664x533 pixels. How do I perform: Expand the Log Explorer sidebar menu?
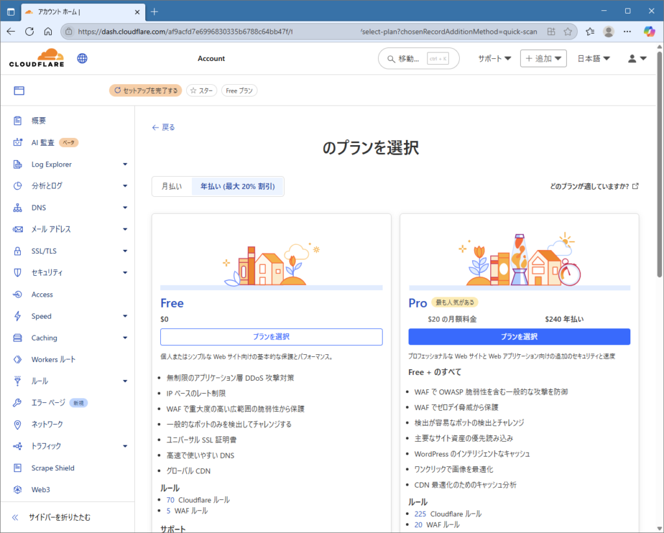[x=125, y=164]
